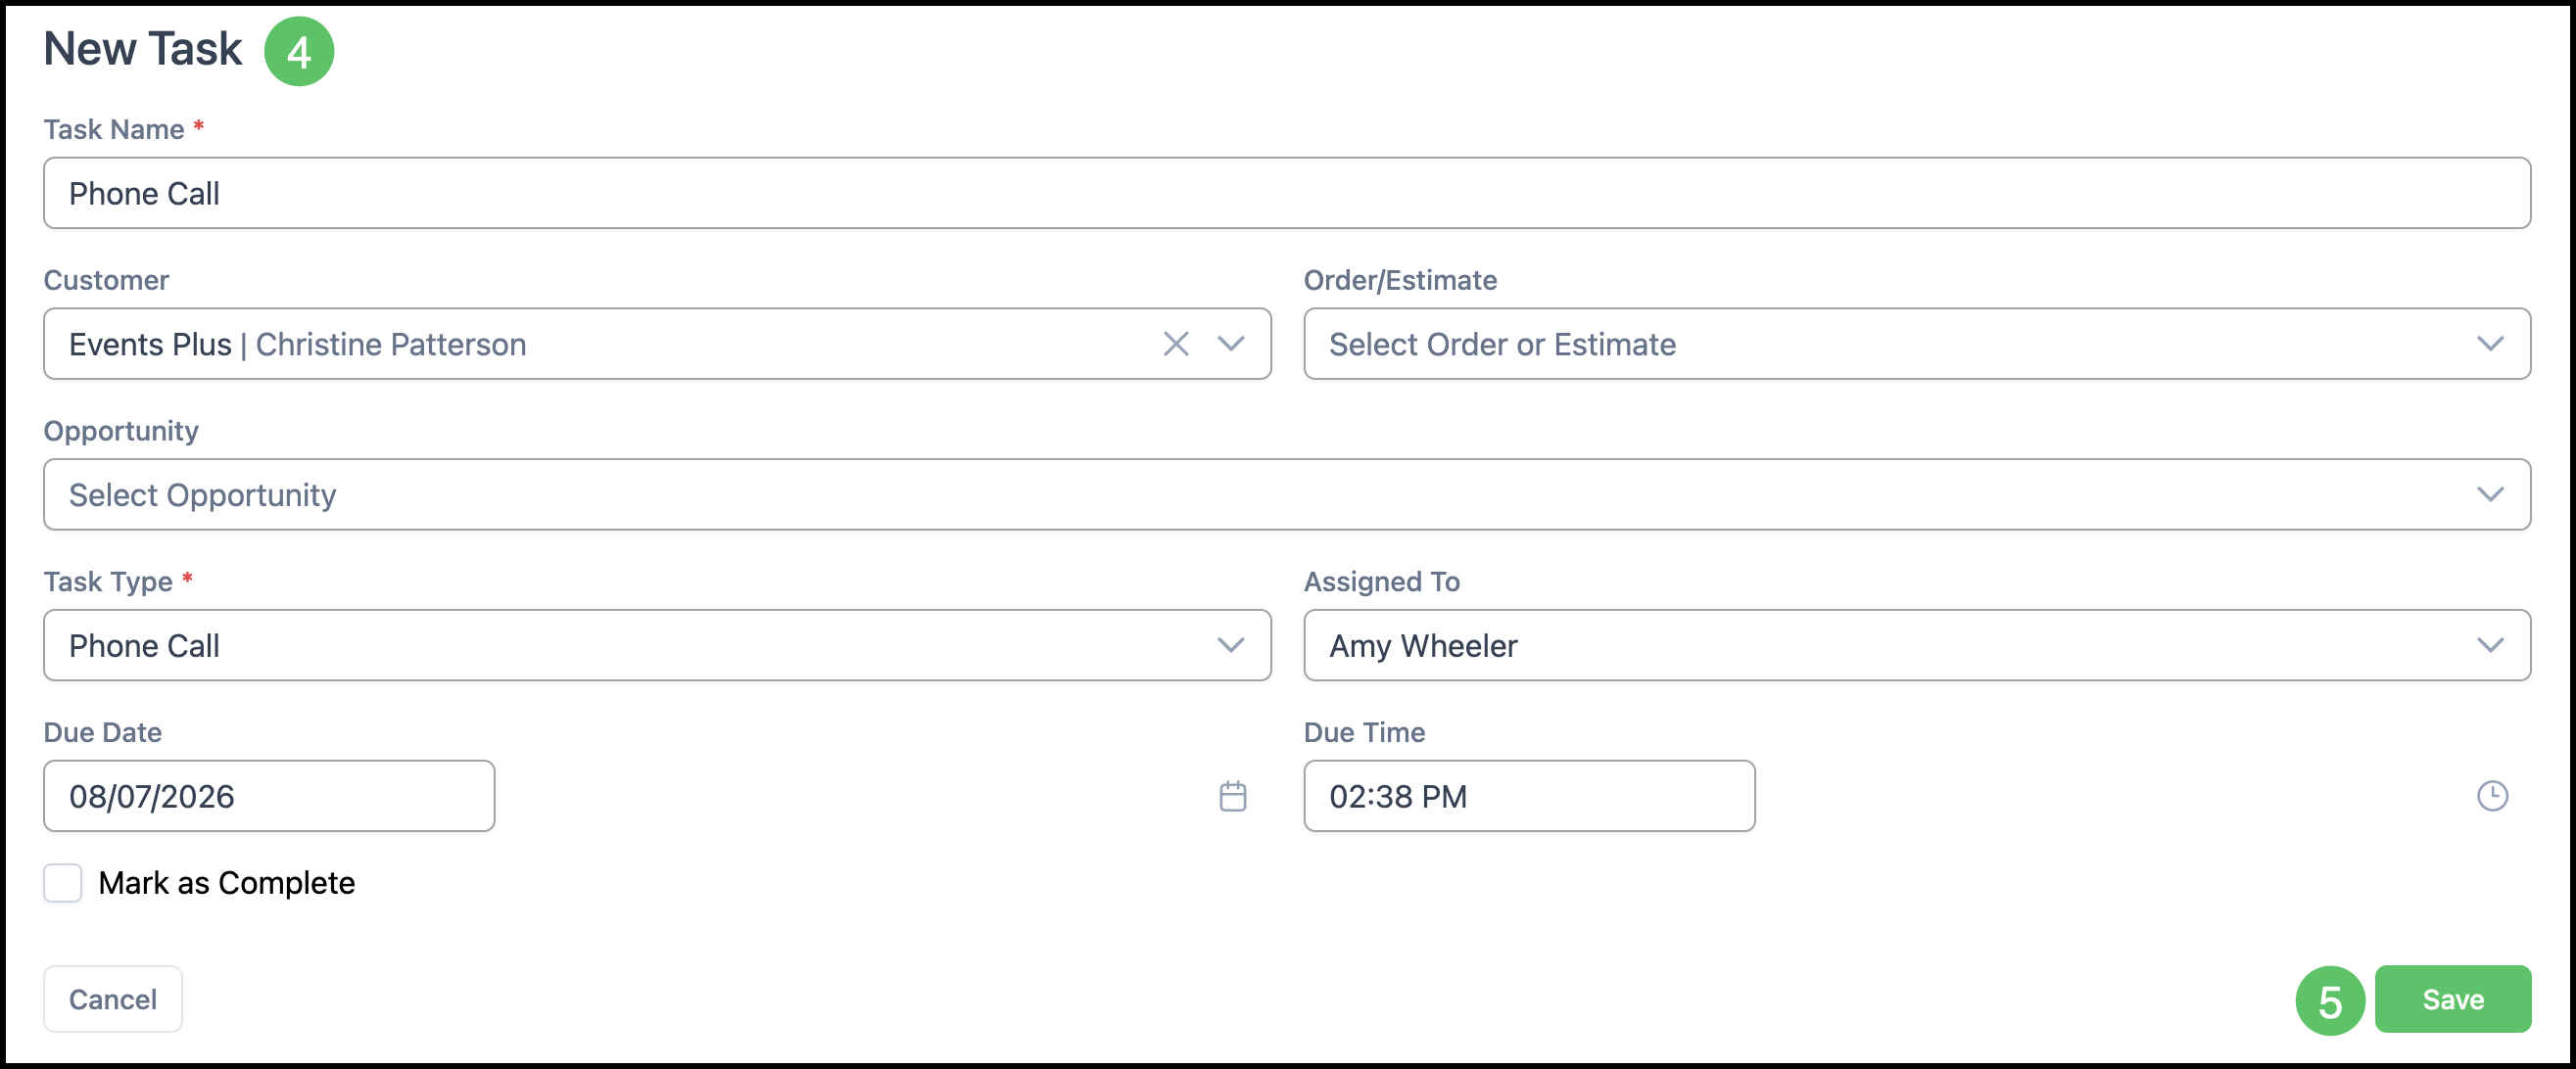Click the Due Date input 08/07/2026
2576x1069 pixels.
tap(269, 796)
